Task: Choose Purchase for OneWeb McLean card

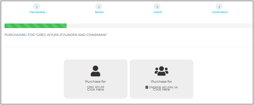Action: [x=162, y=79]
